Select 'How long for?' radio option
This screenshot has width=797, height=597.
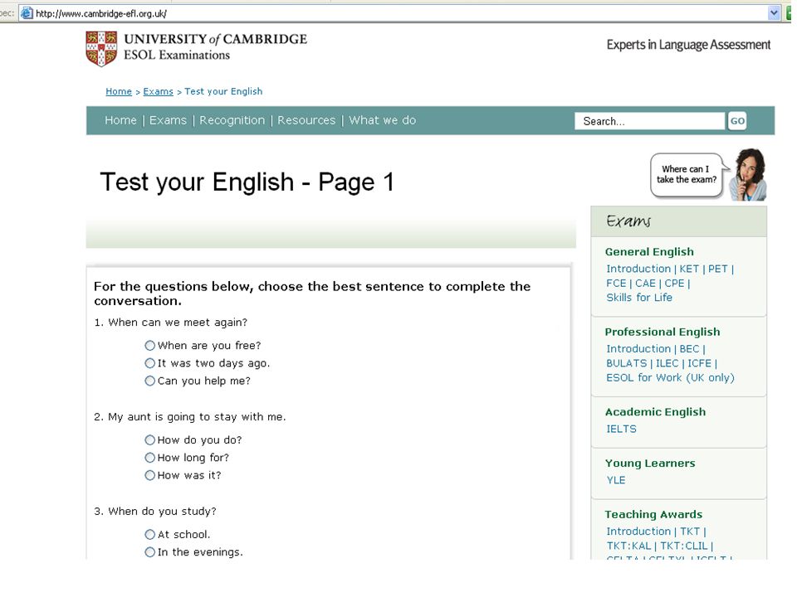pos(149,458)
